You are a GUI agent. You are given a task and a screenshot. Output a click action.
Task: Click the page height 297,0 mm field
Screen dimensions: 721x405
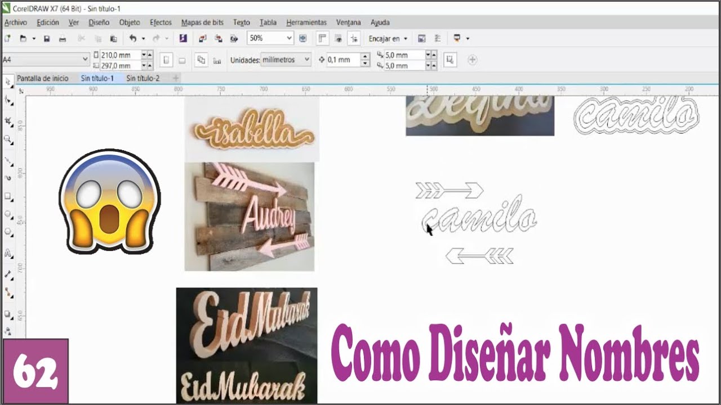[x=120, y=65]
